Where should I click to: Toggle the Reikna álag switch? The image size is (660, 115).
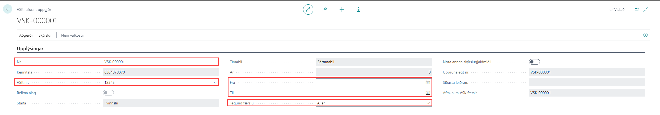[108, 93]
